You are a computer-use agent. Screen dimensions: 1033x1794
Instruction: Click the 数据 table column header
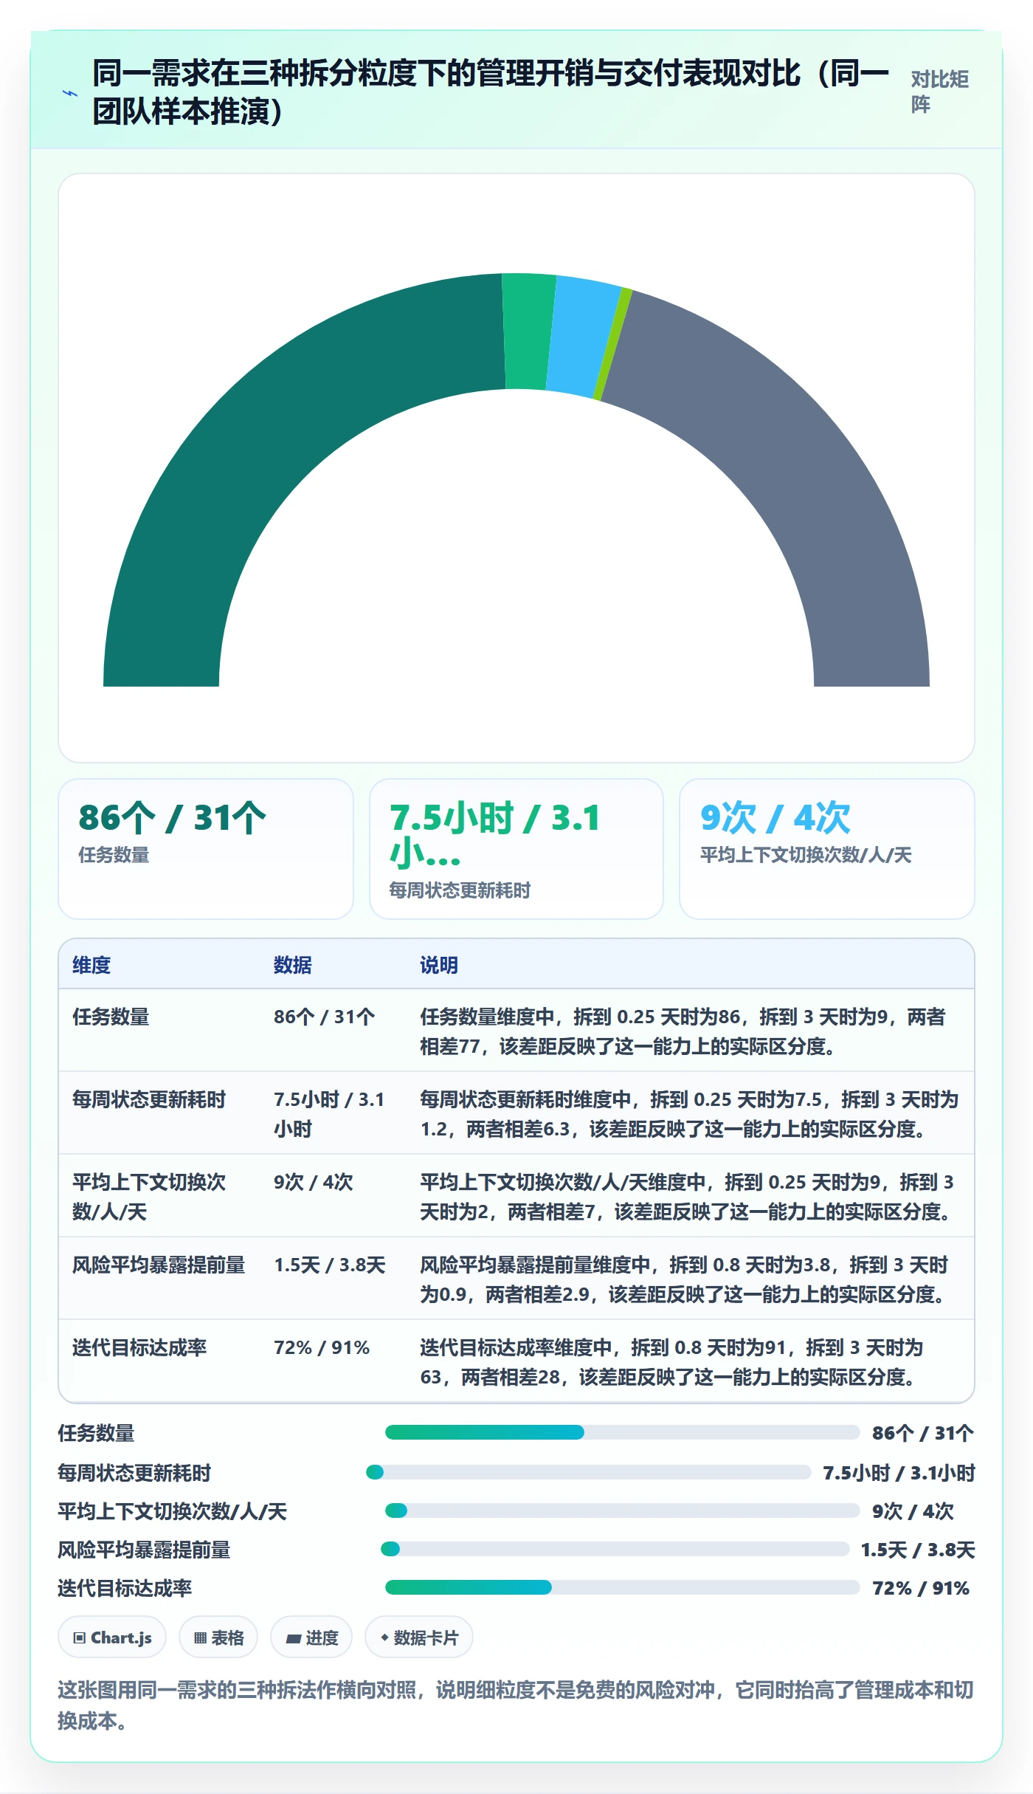[x=293, y=965]
